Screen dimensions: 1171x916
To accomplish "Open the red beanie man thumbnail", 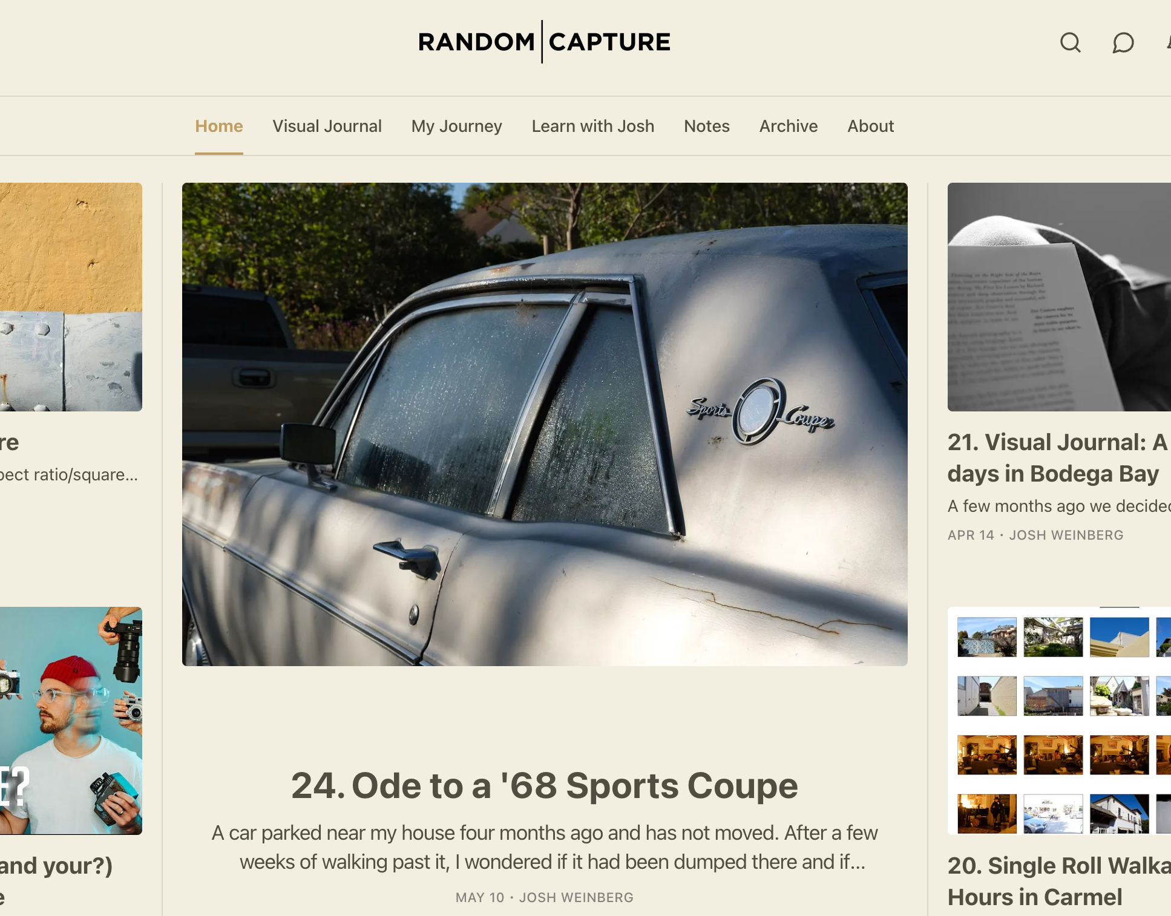I will (x=71, y=721).
